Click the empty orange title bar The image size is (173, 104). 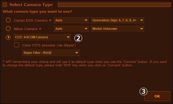tap(114, 5)
